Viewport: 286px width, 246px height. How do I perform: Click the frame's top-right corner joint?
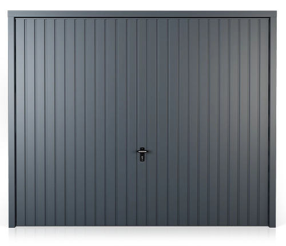tap(273, 14)
